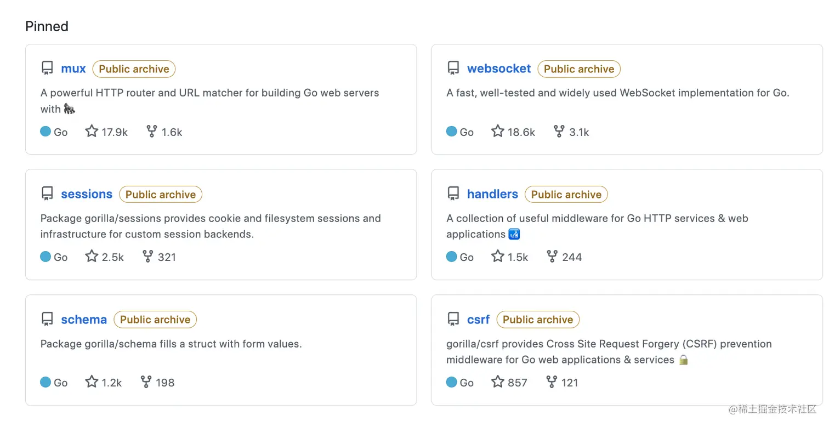Click the blue emoji in handlers description
Viewport: 829px width, 427px height.
(x=514, y=234)
